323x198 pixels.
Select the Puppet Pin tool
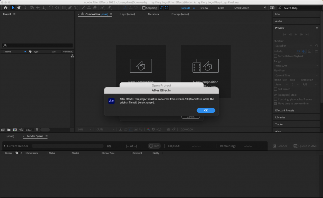(110, 8)
